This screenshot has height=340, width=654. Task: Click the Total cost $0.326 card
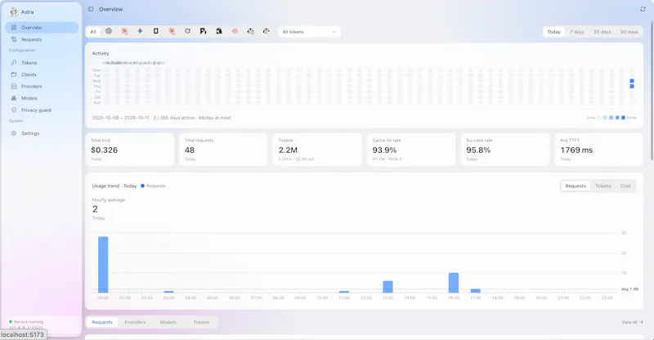pyautogui.click(x=129, y=150)
